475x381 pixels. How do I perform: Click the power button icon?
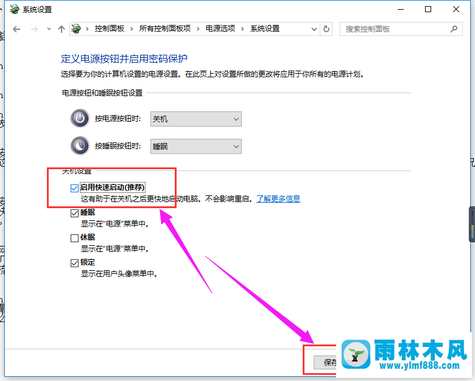[80, 119]
